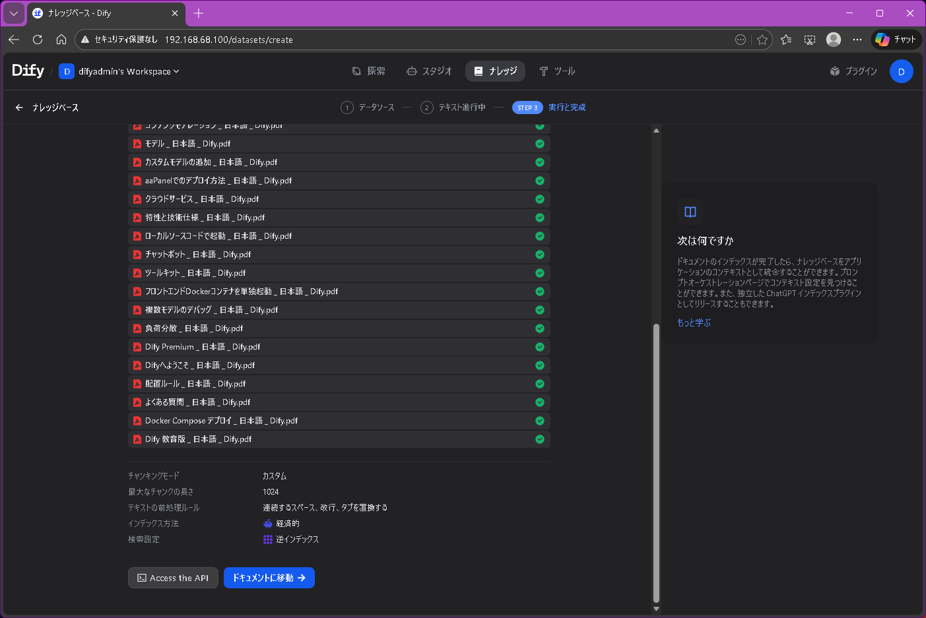This screenshot has height=618, width=926.
Task: Add page to favorites with star icon
Action: point(762,40)
